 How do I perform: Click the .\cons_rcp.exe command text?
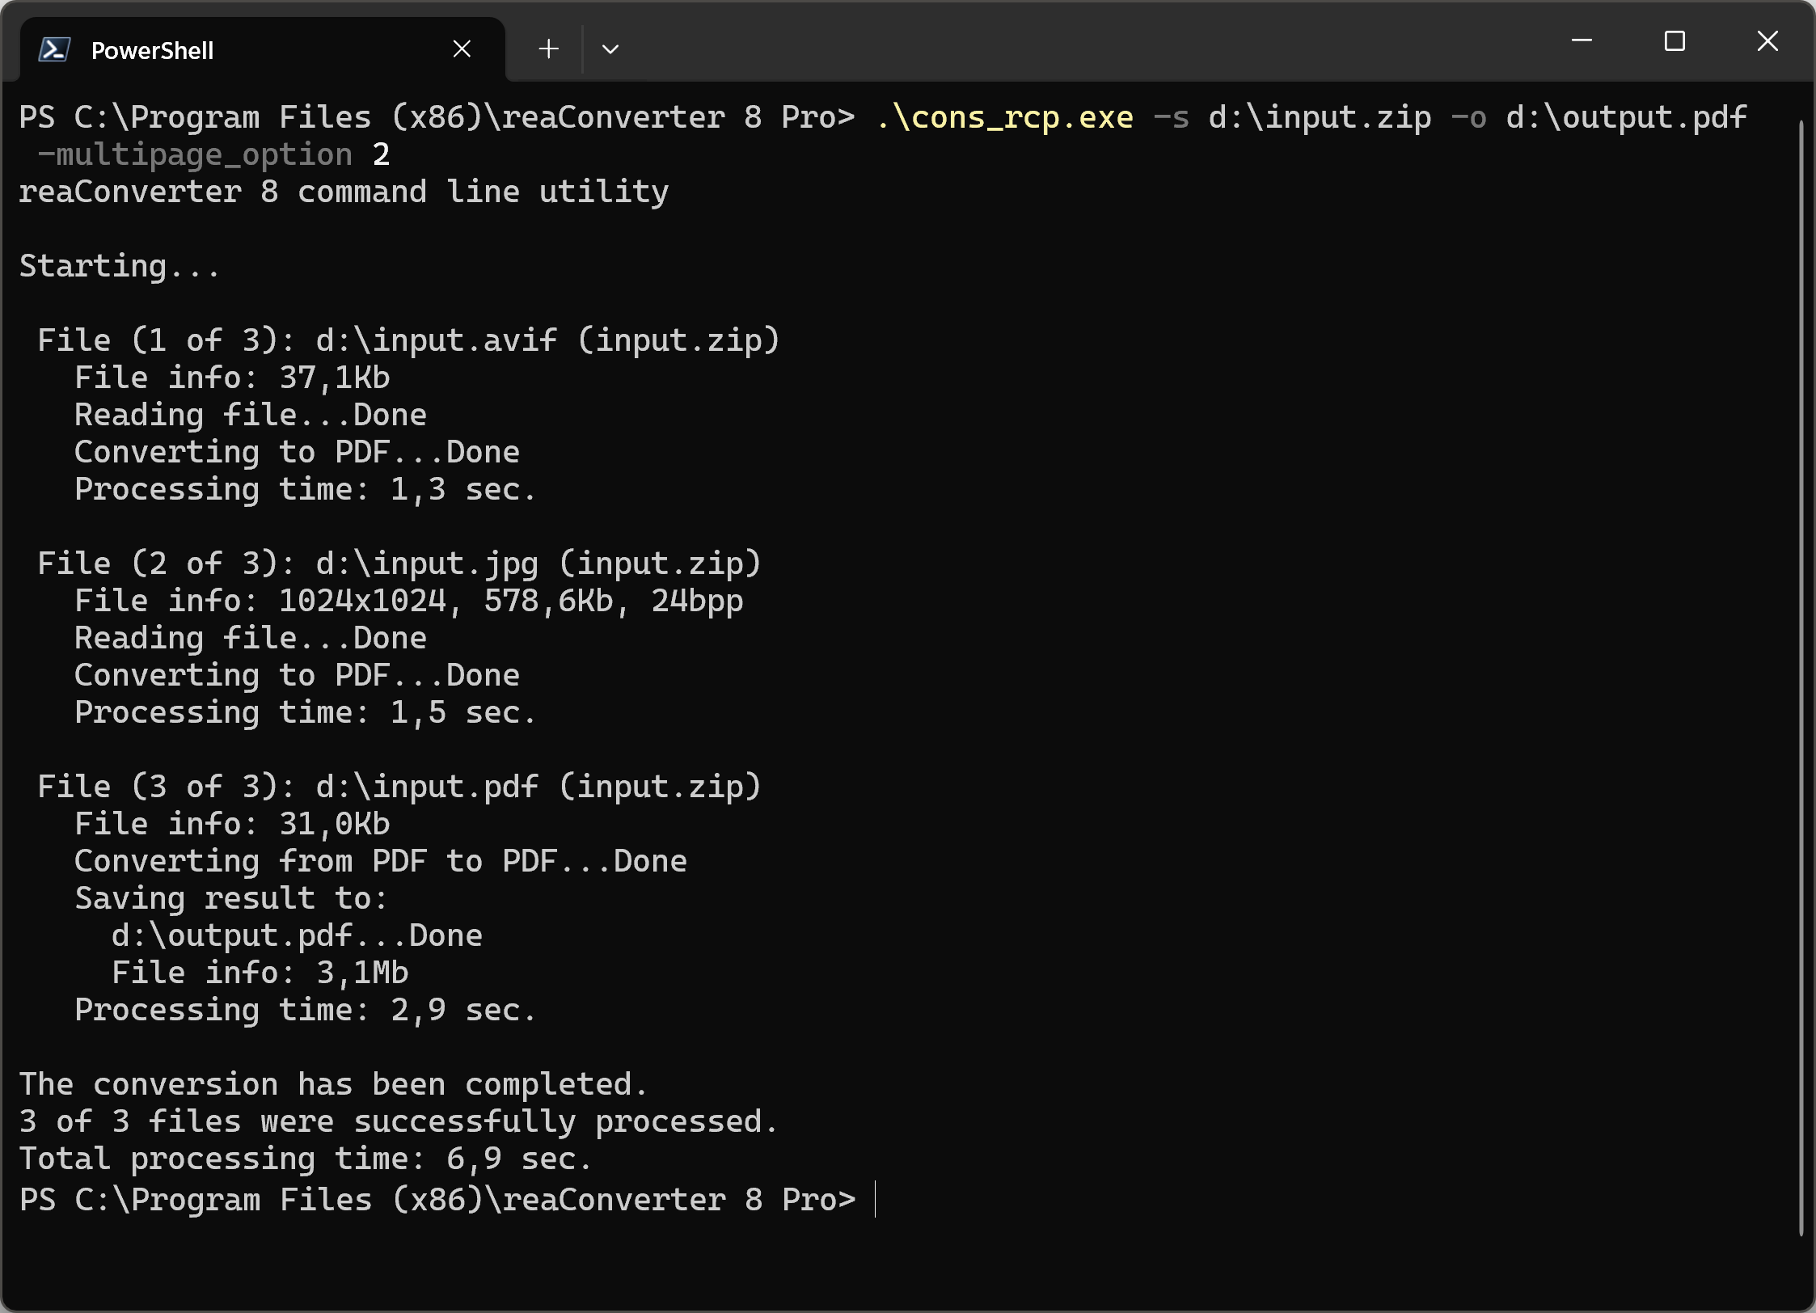[x=1004, y=118]
